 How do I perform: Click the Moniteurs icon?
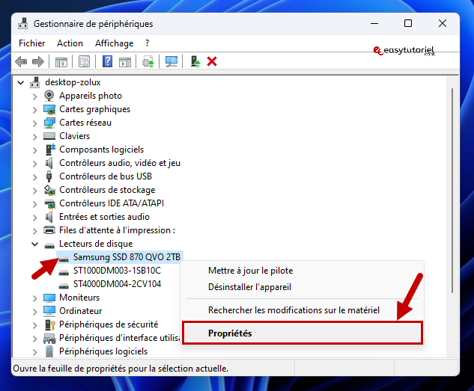(49, 298)
